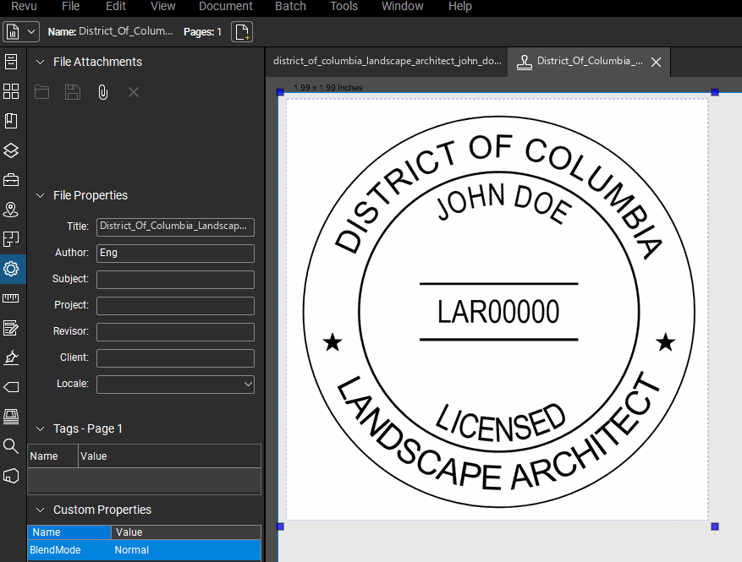
Task: Collapse the Custom Properties section
Action: coord(41,510)
